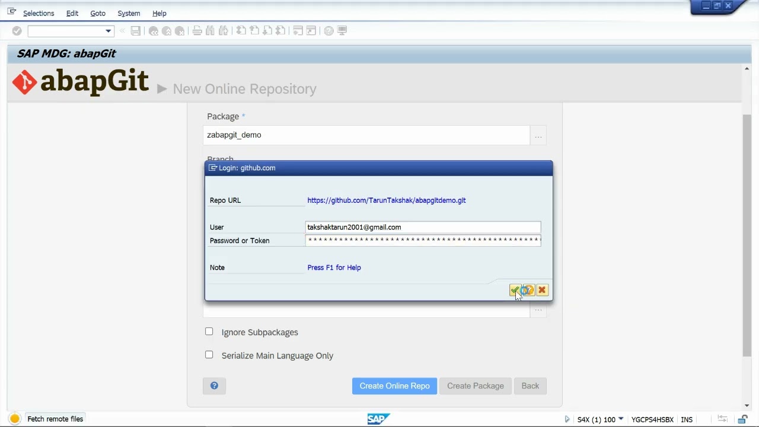Click the scrollbar up arrow

click(x=747, y=69)
